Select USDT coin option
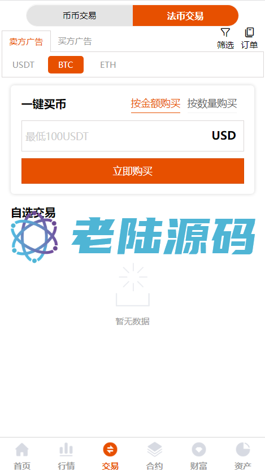The width and height of the screenshot is (265, 472). click(x=24, y=64)
